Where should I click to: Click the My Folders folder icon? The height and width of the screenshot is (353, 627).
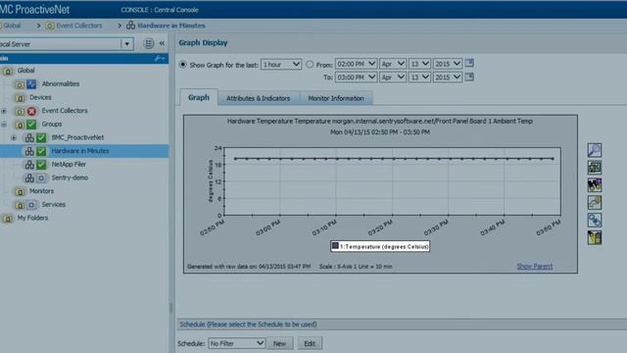pyautogui.click(x=8, y=218)
